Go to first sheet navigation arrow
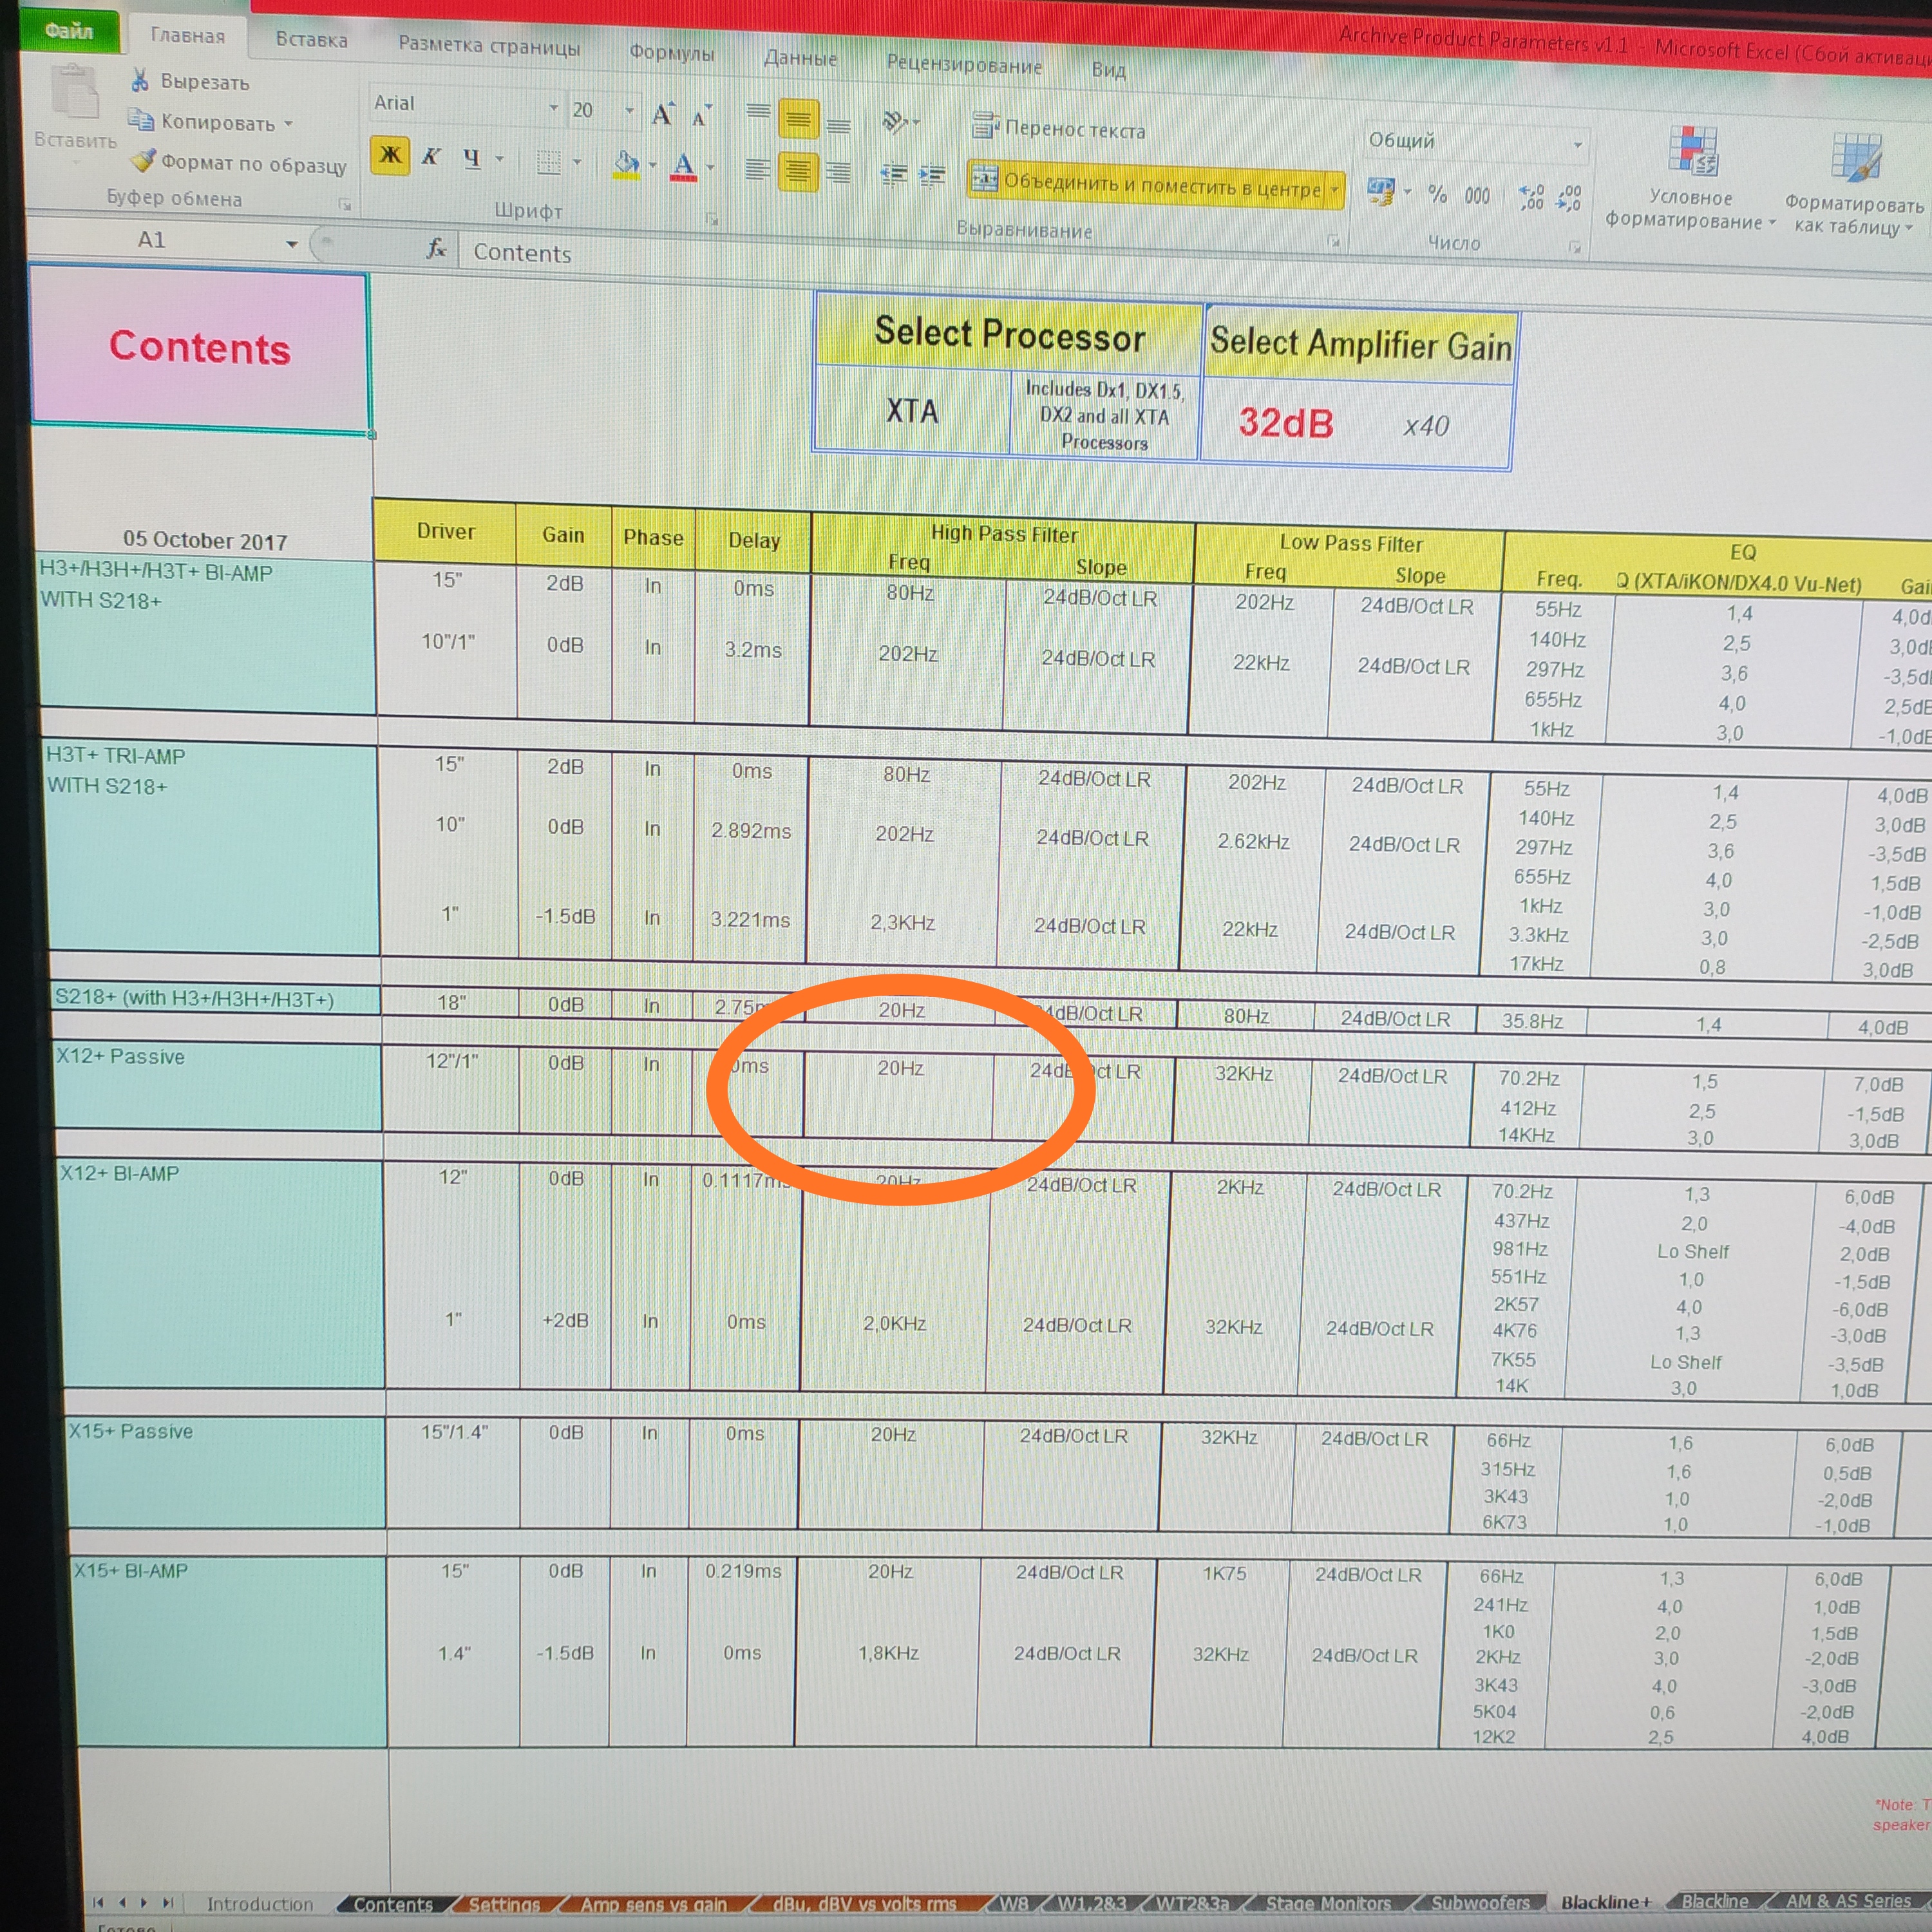Screen dimensions: 1932x1932 tap(98, 1903)
